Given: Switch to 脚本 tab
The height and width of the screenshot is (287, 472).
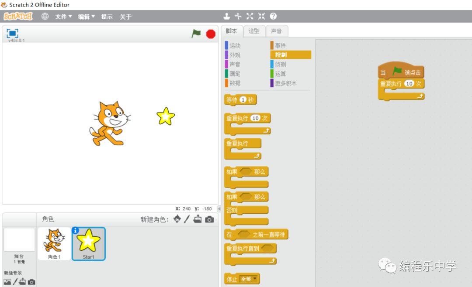Looking at the screenshot, I should [x=232, y=31].
